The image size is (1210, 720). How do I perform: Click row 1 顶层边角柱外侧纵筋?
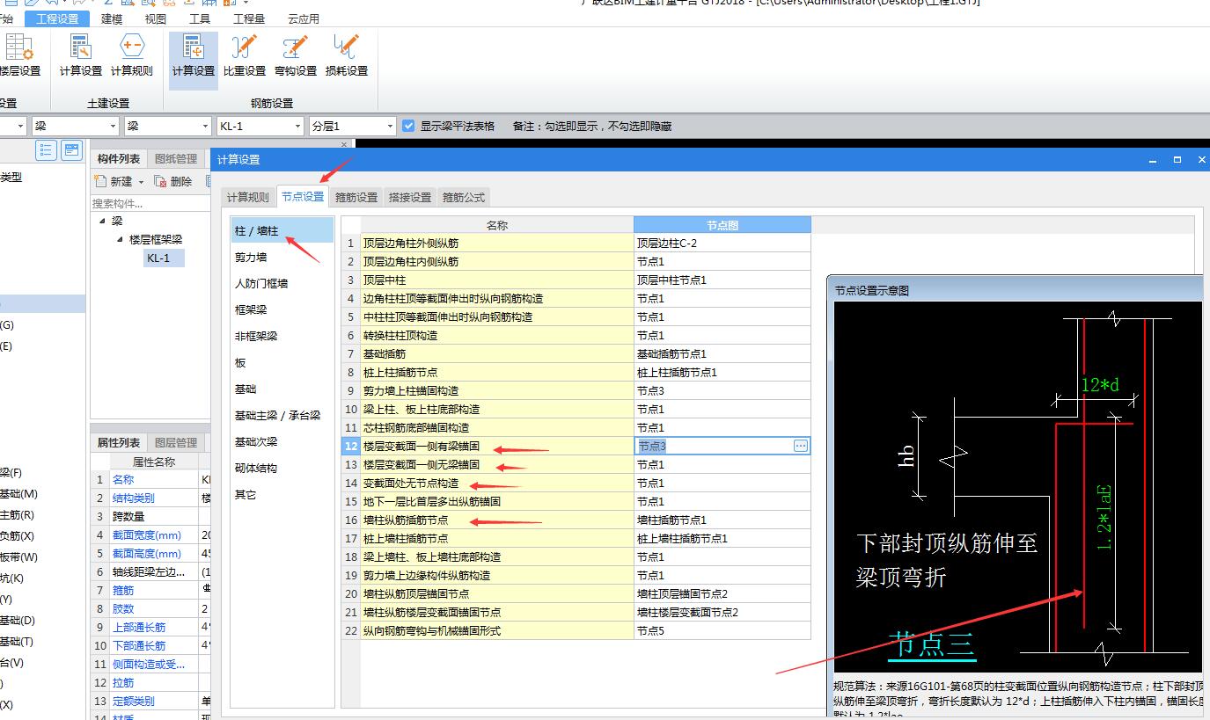click(x=497, y=243)
